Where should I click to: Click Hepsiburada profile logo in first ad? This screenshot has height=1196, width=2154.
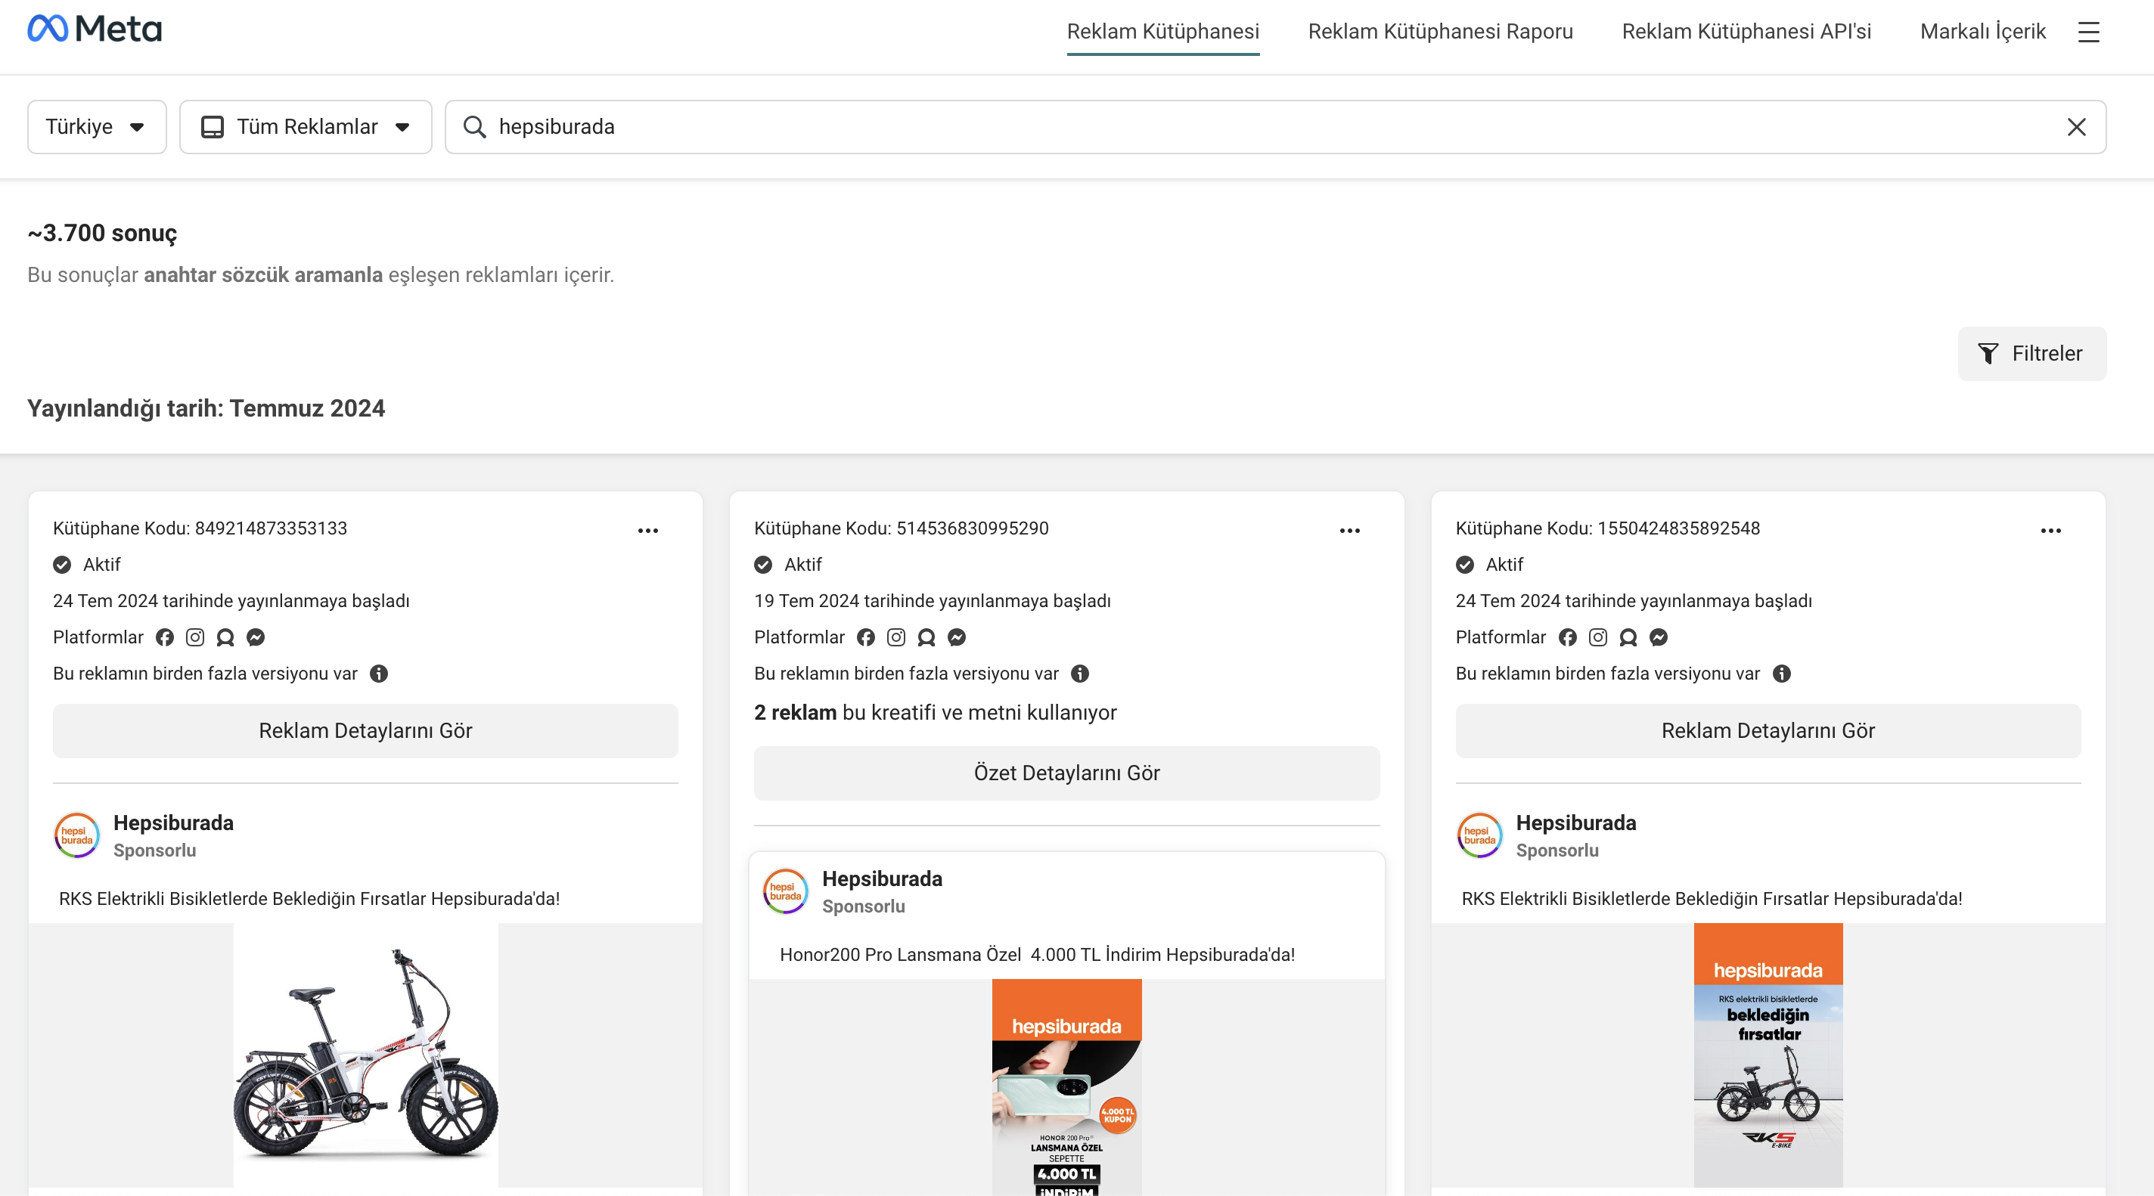pyautogui.click(x=76, y=835)
